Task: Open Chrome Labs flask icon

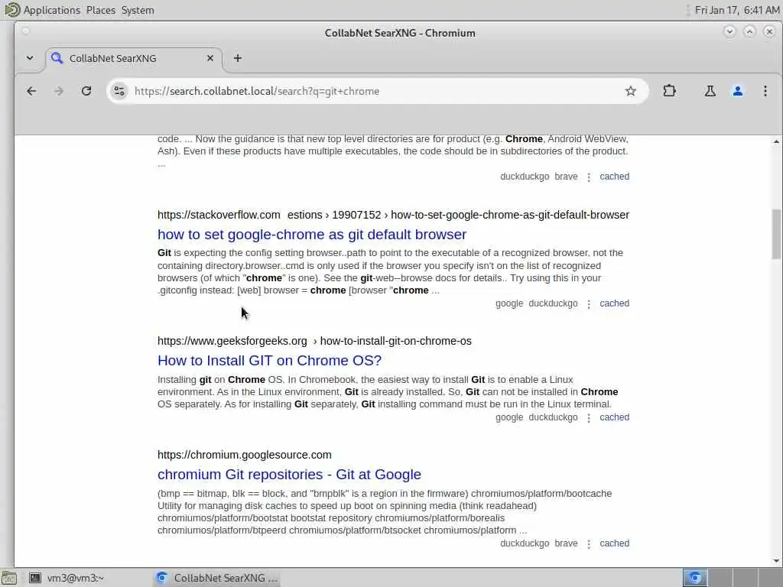Action: 710,91
